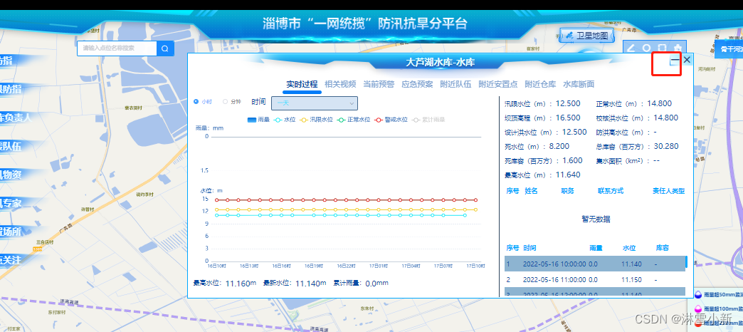Screen dimensions: 743x332
Task: Click the 暂无数据 placeholder text
Action: tap(596, 219)
